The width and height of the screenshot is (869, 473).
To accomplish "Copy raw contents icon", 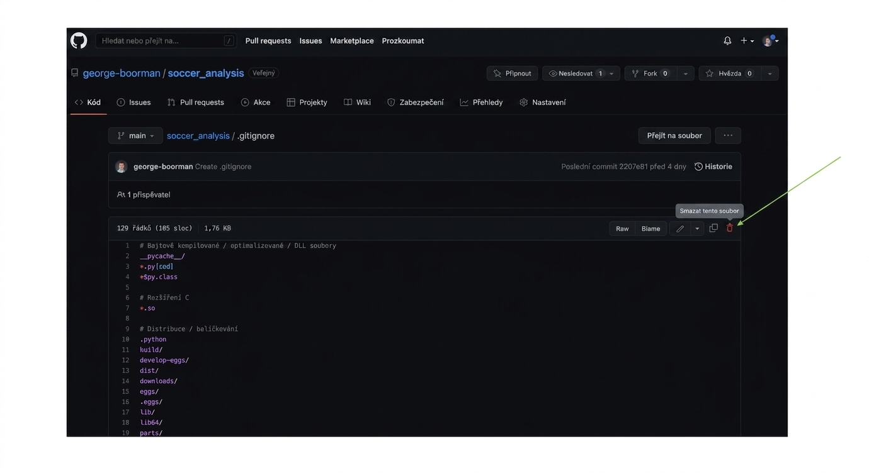I will pyautogui.click(x=713, y=228).
